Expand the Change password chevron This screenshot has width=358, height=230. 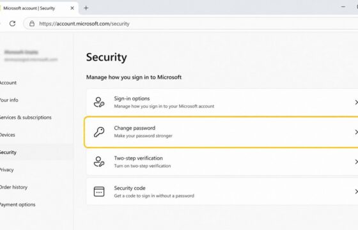tap(356, 132)
